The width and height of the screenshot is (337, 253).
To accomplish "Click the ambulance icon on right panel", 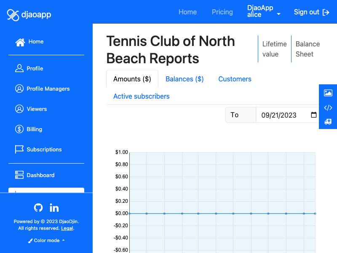I will [x=328, y=122].
